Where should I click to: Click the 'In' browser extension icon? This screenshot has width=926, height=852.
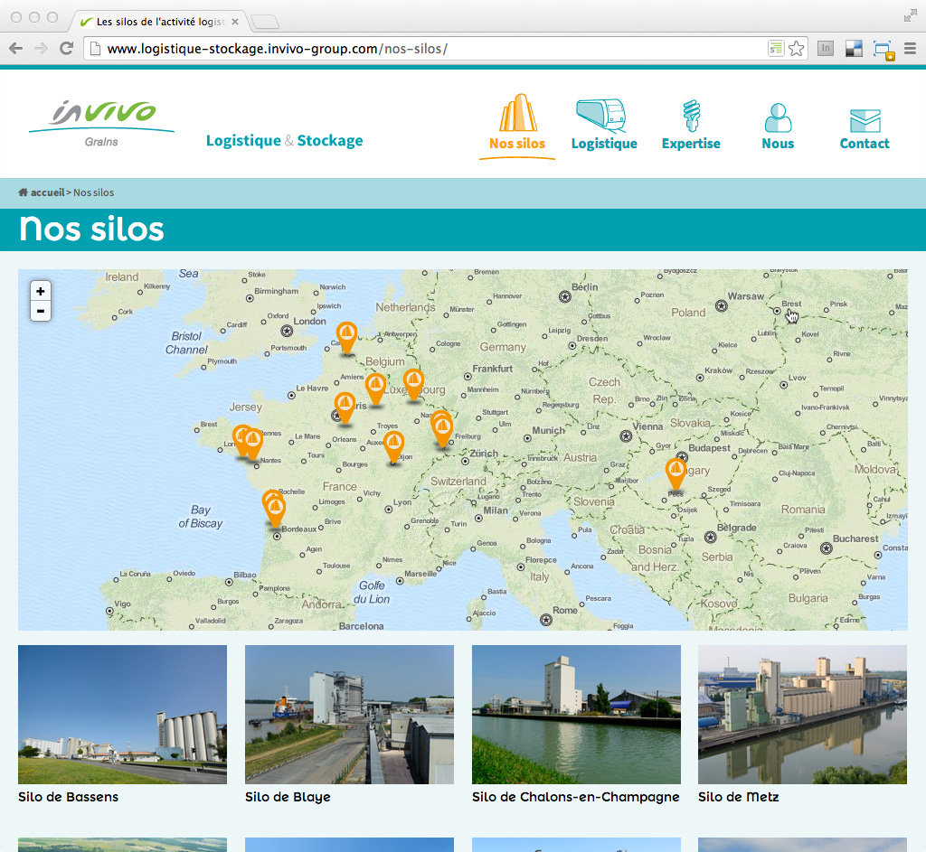(x=825, y=49)
